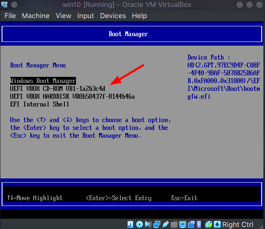265x229 pixels.
Task: Click the audio status icon
Action: click(148, 224)
